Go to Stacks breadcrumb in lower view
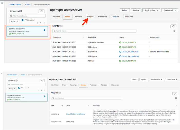The width and height of the screenshot is (180, 130). pos(23,75)
